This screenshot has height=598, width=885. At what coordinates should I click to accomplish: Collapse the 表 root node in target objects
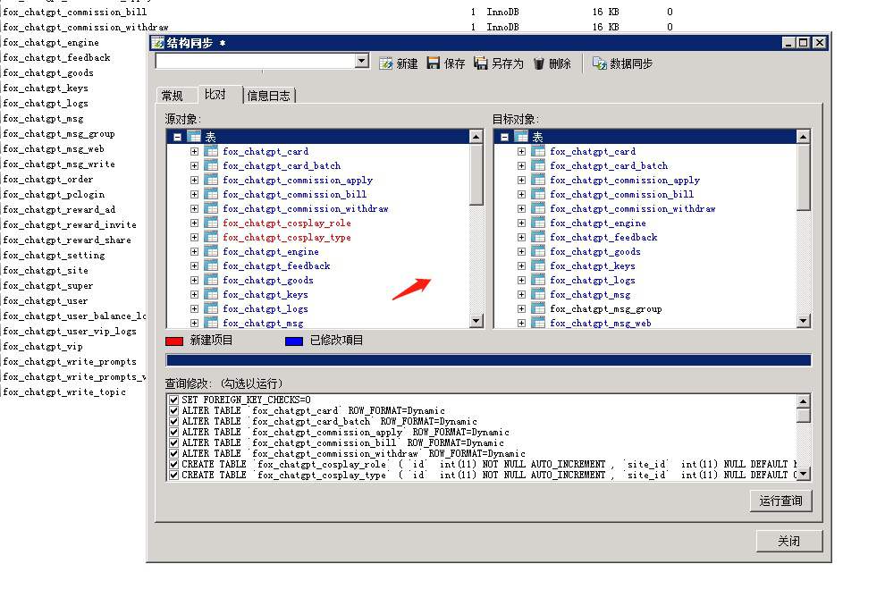coord(505,137)
